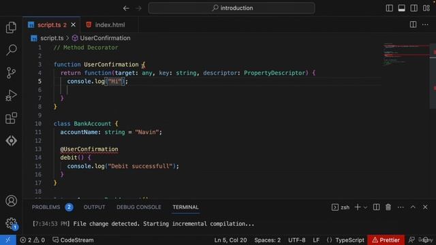Click the problems count badge 2
Screen dimensions: 436x245
[x=69, y=207]
